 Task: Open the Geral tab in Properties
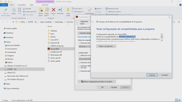(x=82, y=24)
